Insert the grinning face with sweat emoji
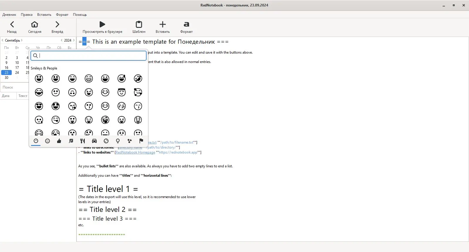This screenshot has width=469, height=252. (x=121, y=79)
